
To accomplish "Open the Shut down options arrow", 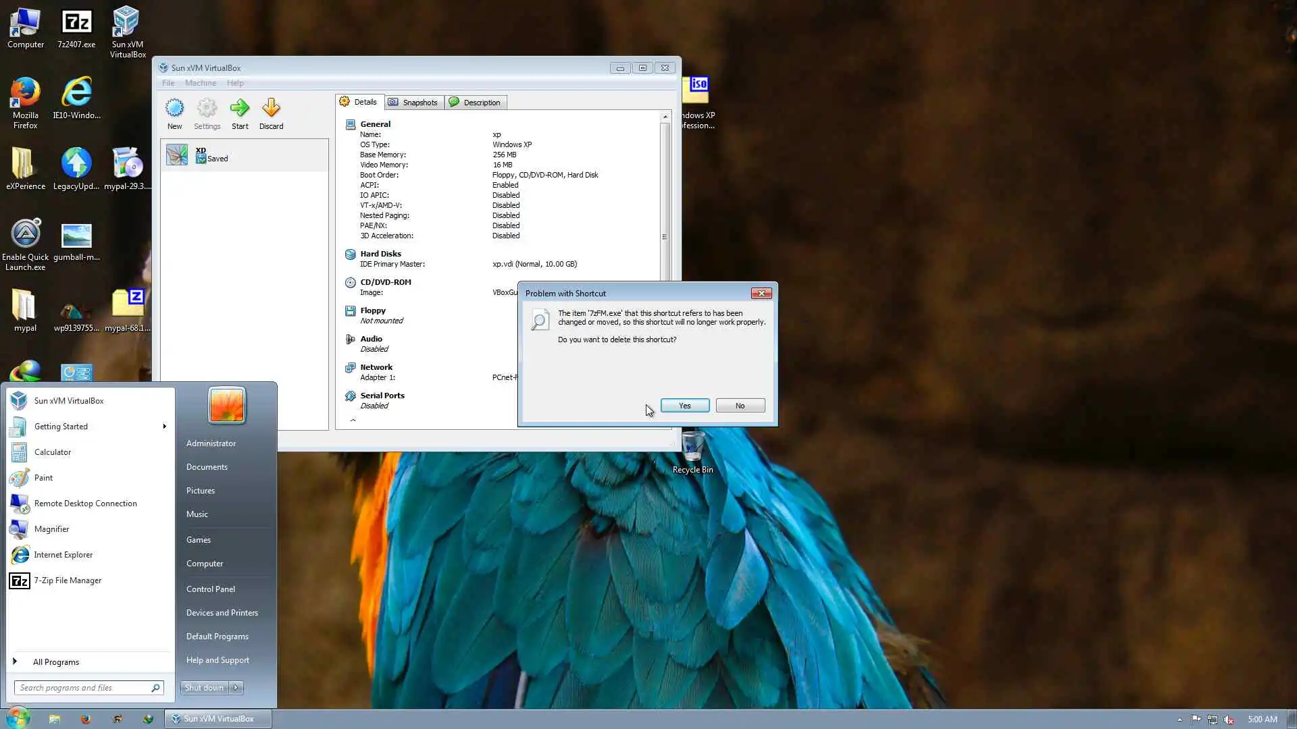I will pos(236,688).
